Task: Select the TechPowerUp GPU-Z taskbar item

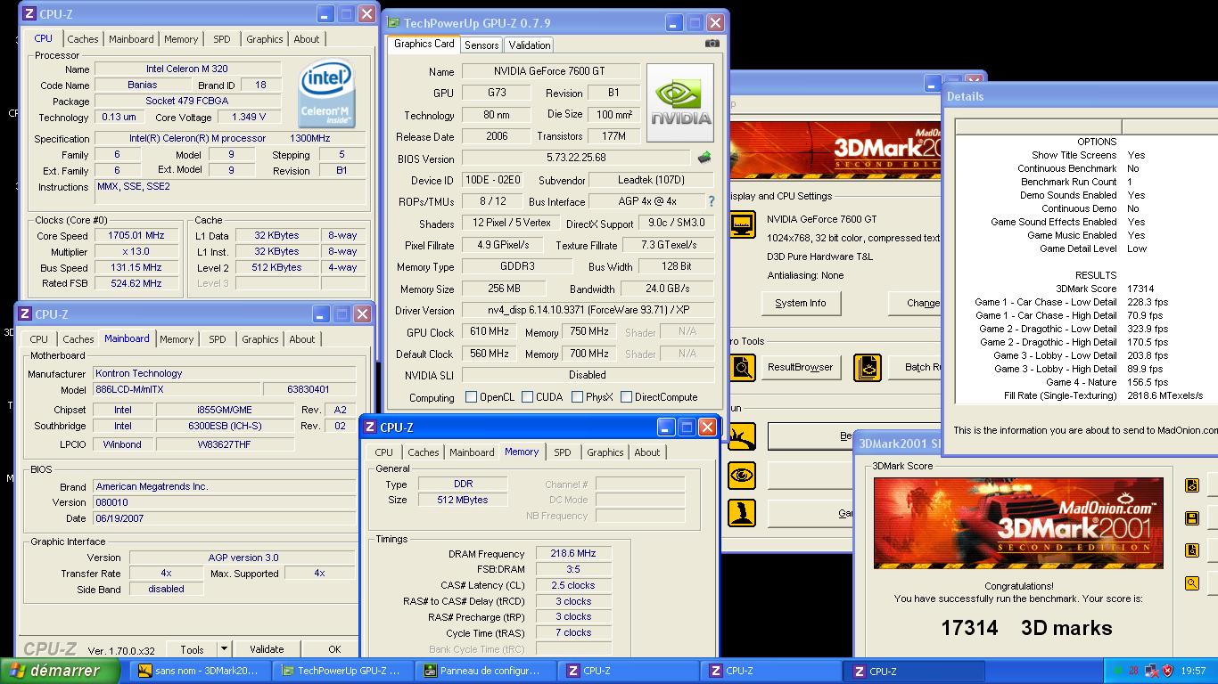Action: (342, 671)
